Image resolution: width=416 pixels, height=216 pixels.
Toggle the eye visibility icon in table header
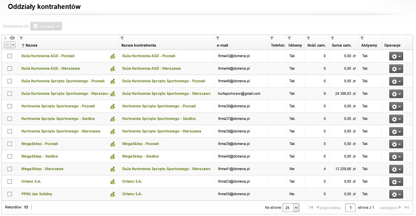click(x=12, y=38)
